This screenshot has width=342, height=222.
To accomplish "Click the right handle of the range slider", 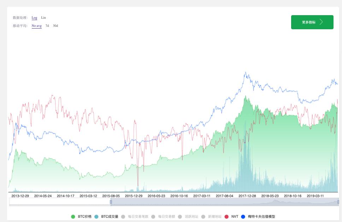I will (x=338, y=202).
